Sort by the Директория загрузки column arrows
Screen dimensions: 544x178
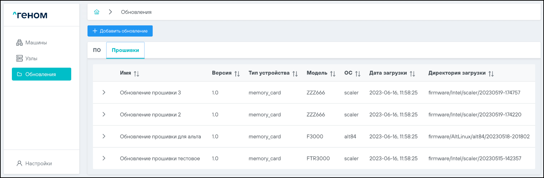[x=491, y=73]
